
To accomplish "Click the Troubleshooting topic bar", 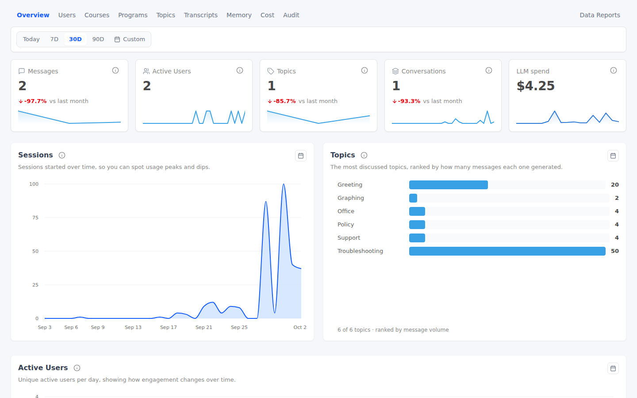I will coord(507,251).
